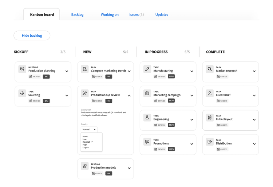Click the Engineering 83.5% progress badge
This screenshot has height=187, width=273.
(171, 125)
